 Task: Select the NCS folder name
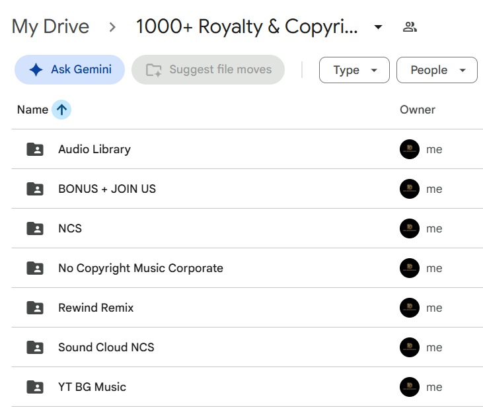coord(70,228)
